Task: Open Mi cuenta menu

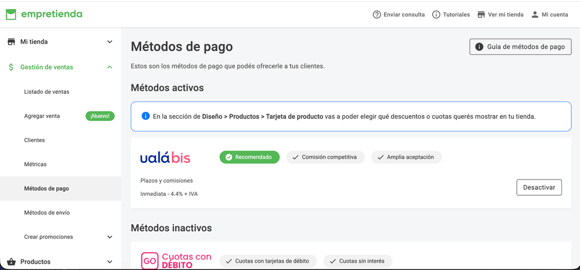Action: tap(555, 14)
